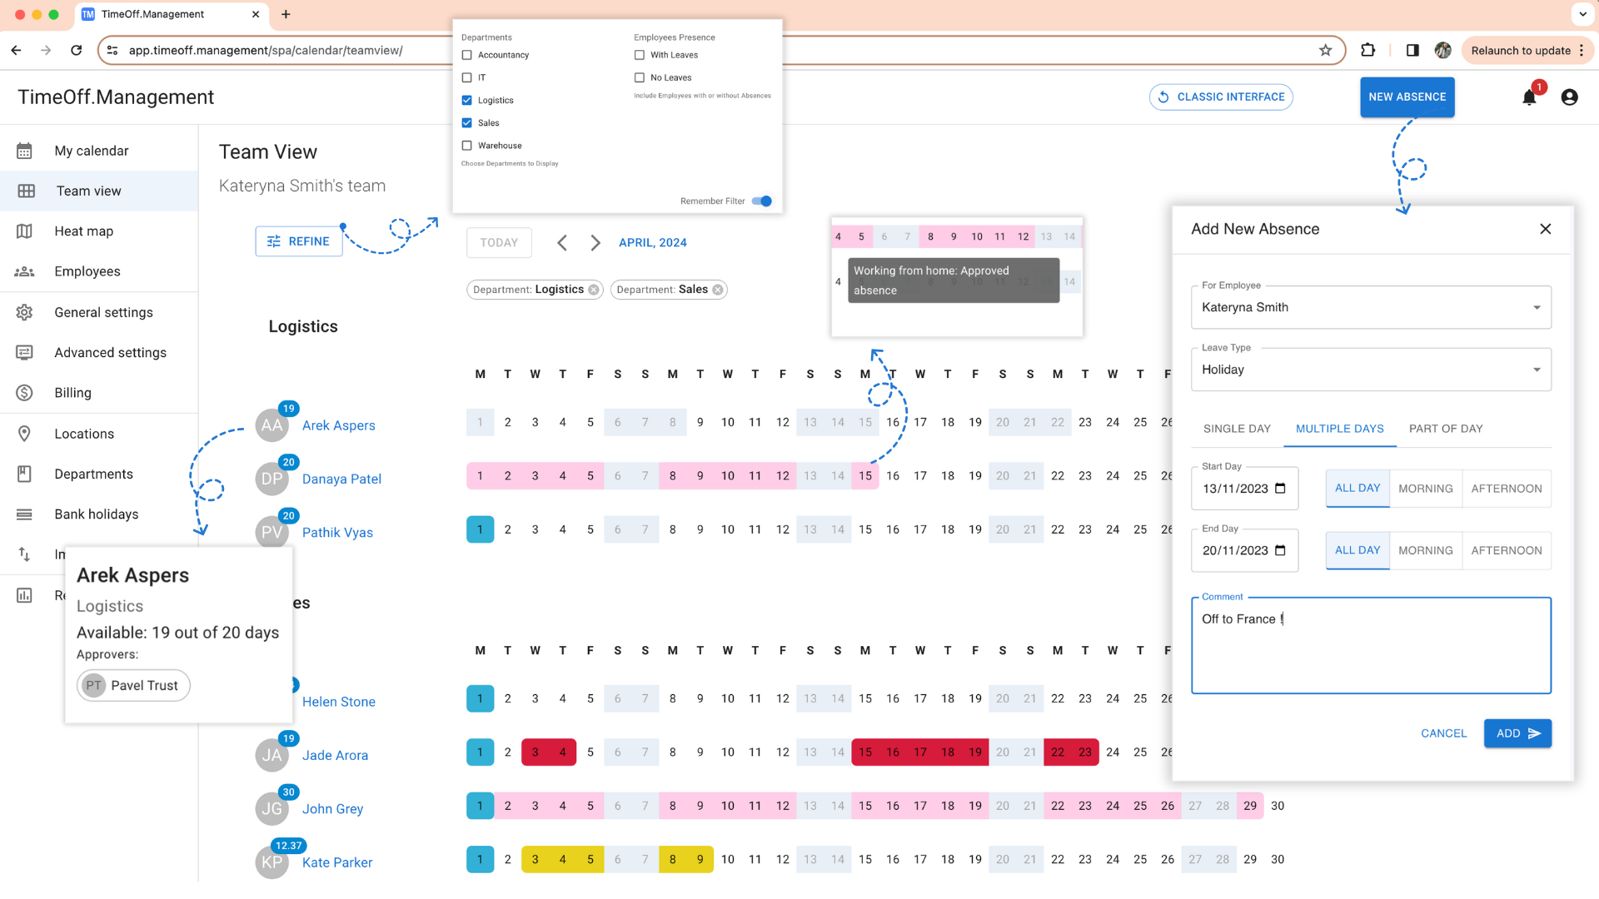Open Start Day calendar picker icon
1599x899 pixels.
coord(1281,489)
